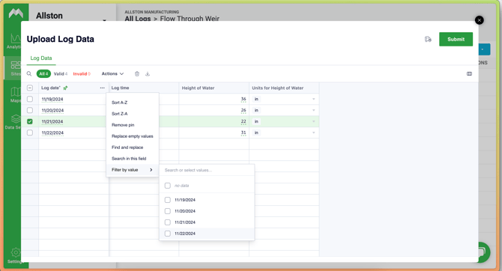Click the Search or select values field

click(x=207, y=170)
